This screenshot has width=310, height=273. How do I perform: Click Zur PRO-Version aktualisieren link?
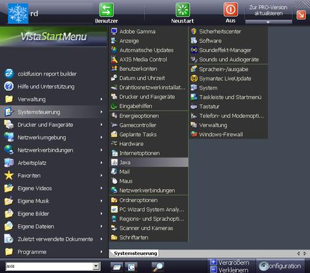click(x=268, y=10)
